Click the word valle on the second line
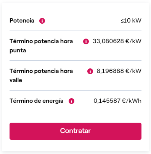151x154 pixels. (x=16, y=80)
